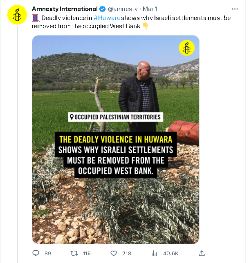Image resolution: width=249 pixels, height=263 pixels.
Task: Click the blue verified badge
Action: [103, 9]
